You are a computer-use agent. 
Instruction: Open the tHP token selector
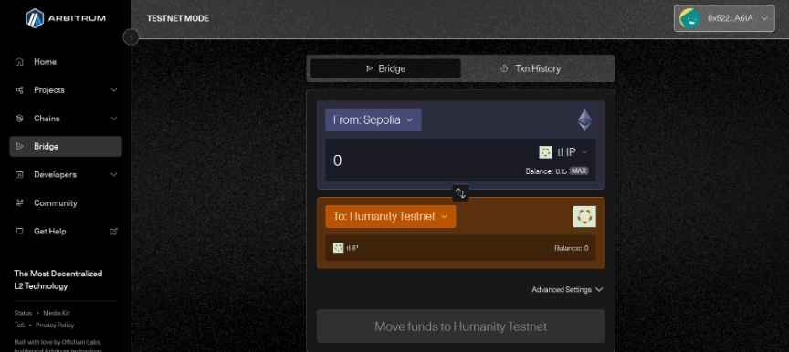pos(563,152)
